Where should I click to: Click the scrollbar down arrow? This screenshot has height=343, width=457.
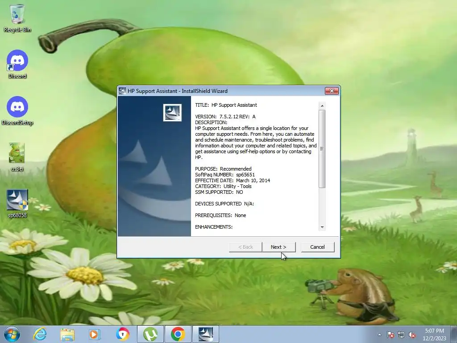322,227
